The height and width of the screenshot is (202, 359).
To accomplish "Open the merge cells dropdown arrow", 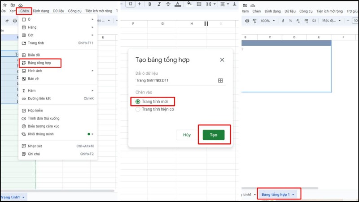I will [215, 4].
